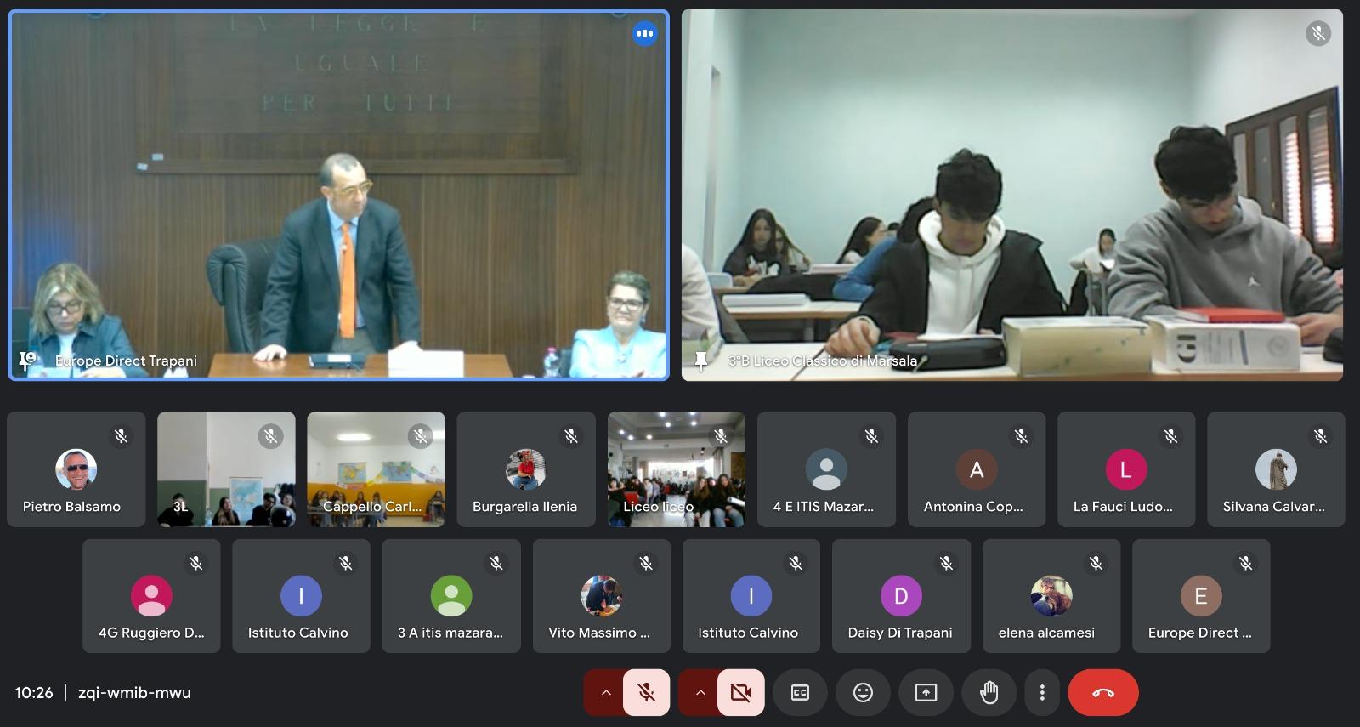Select the Liceo liceo video thumbnail
The image size is (1360, 727).
[676, 469]
